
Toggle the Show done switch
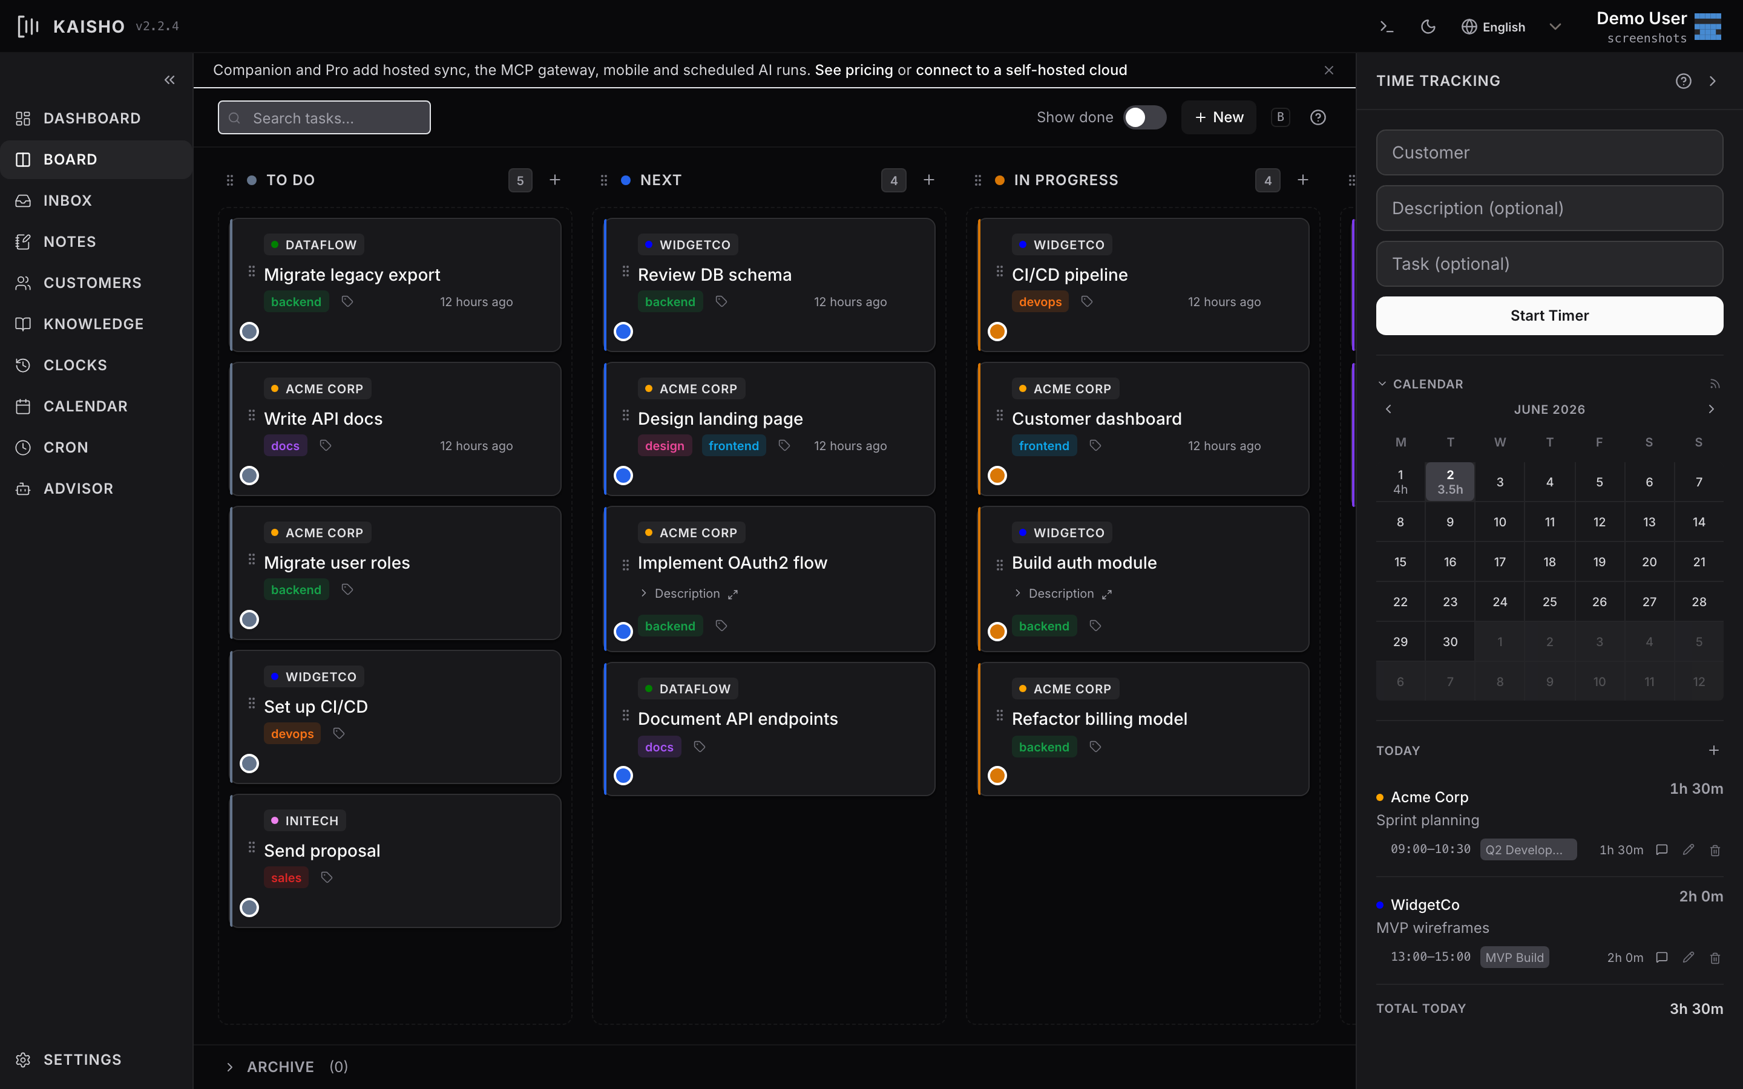pos(1144,117)
